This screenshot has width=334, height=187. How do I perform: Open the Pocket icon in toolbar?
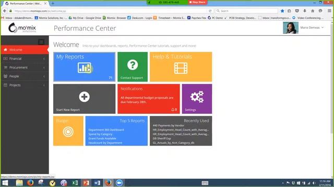(297, 11)
